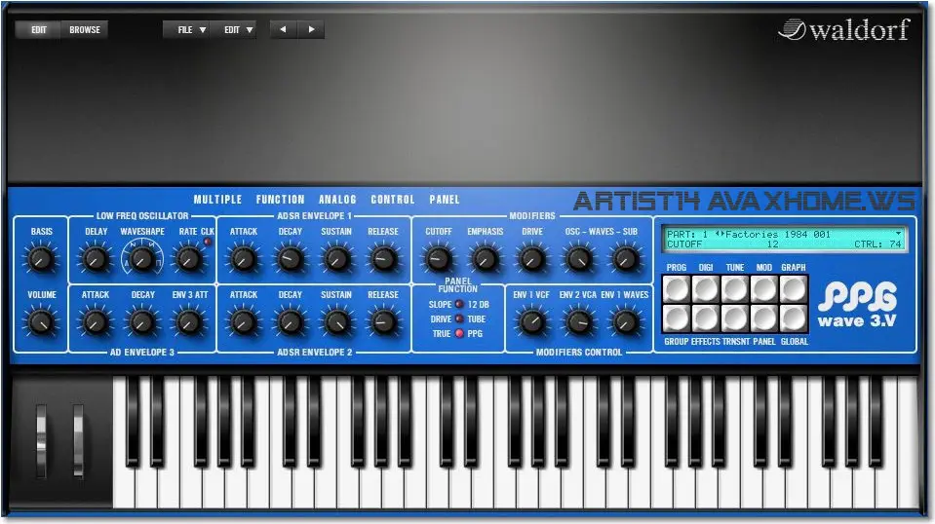Click the VOLUME knob

41,322
